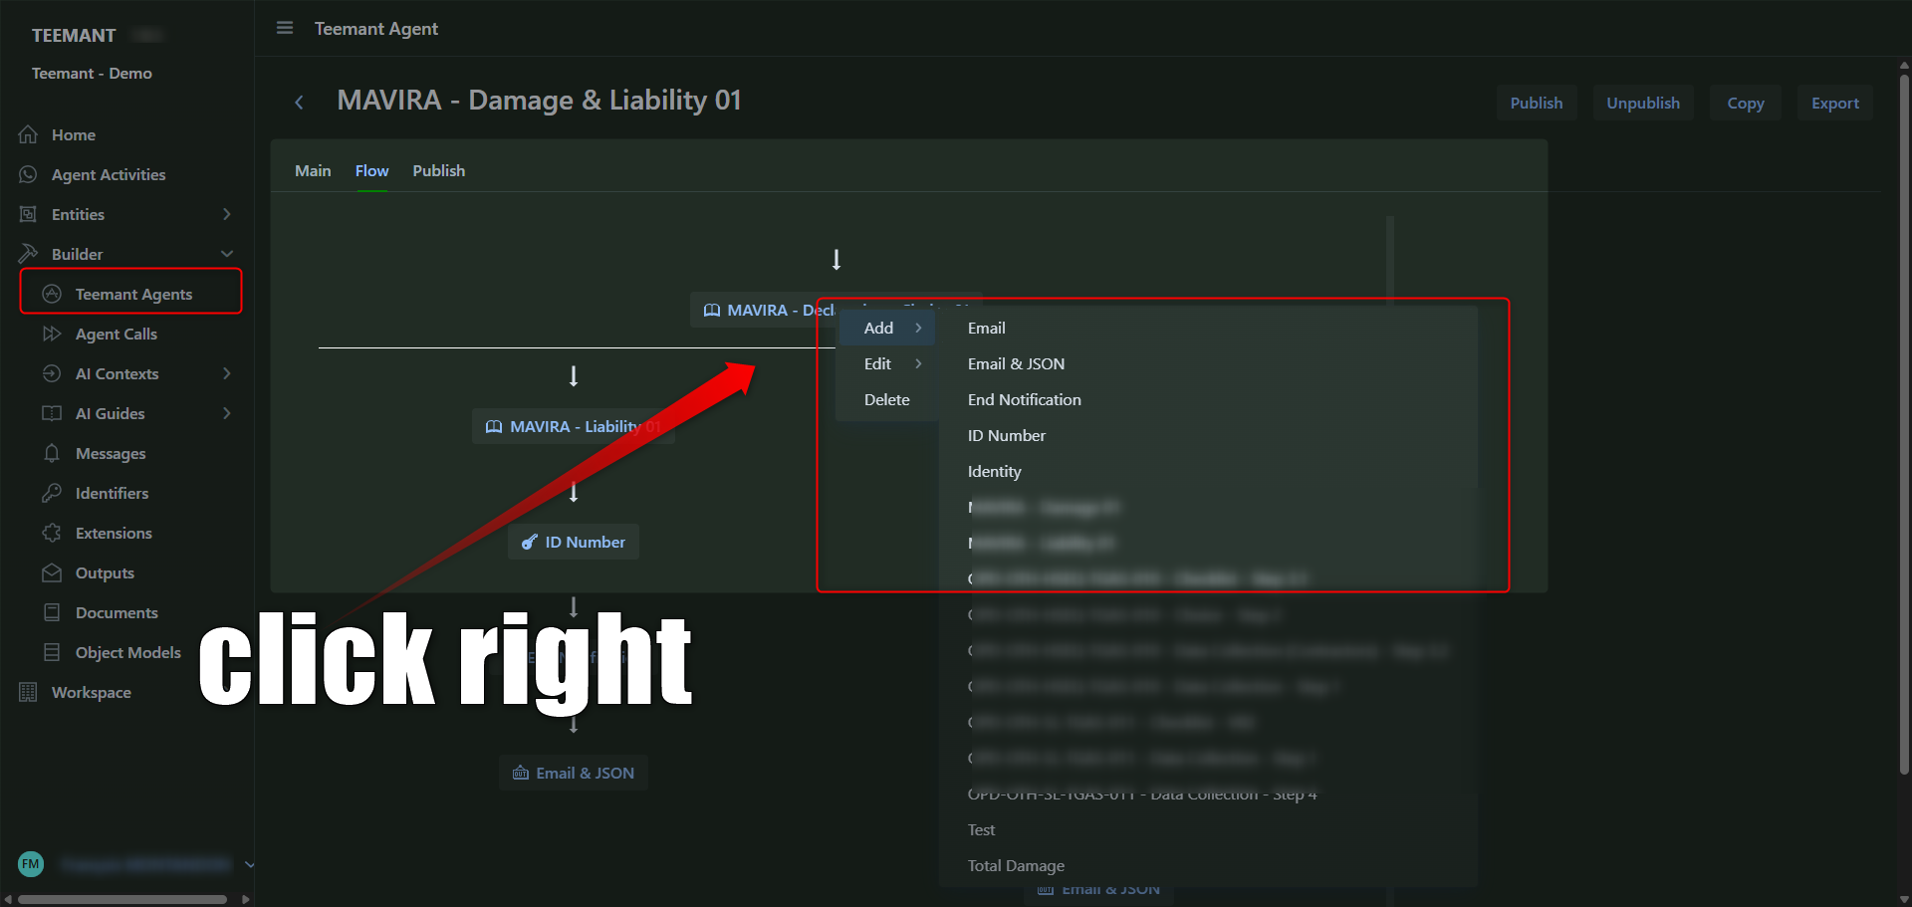Open the Edit submenu arrow
Image resolution: width=1912 pixels, height=907 pixels.
pyautogui.click(x=918, y=363)
